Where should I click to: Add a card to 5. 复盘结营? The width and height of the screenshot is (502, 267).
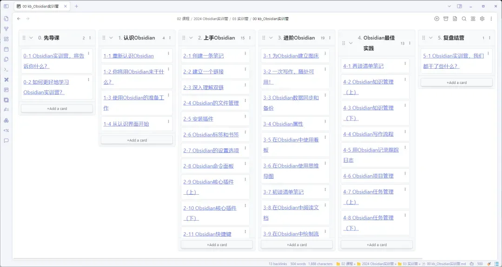(456, 83)
